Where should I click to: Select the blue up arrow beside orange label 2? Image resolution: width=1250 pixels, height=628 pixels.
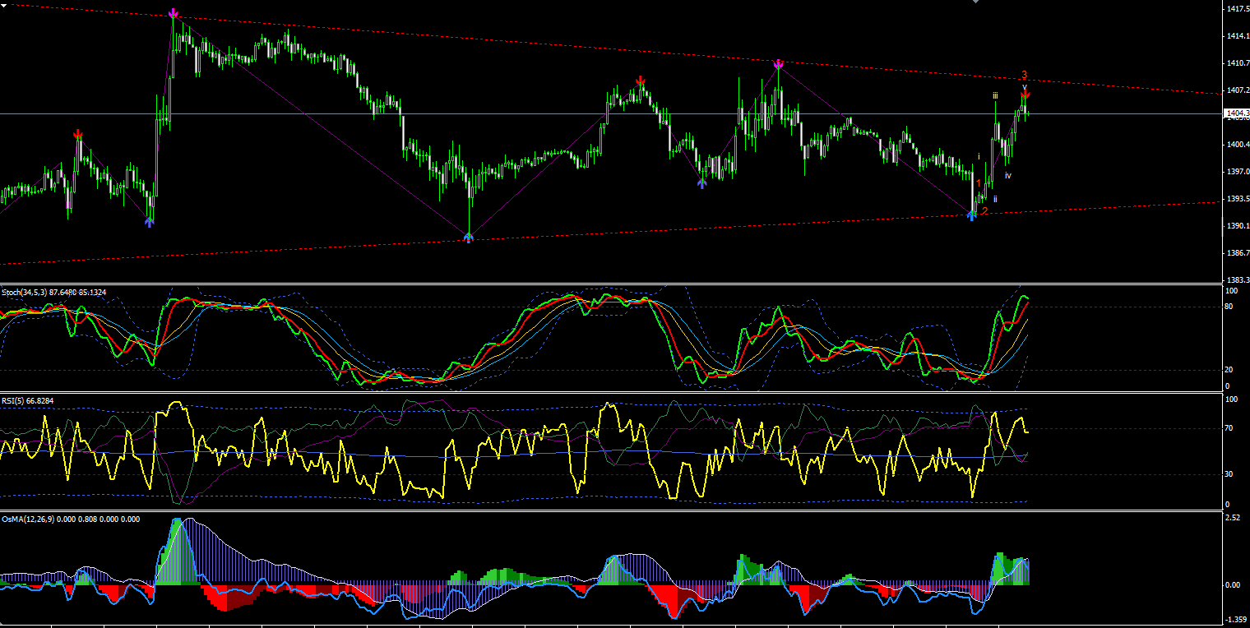point(971,215)
